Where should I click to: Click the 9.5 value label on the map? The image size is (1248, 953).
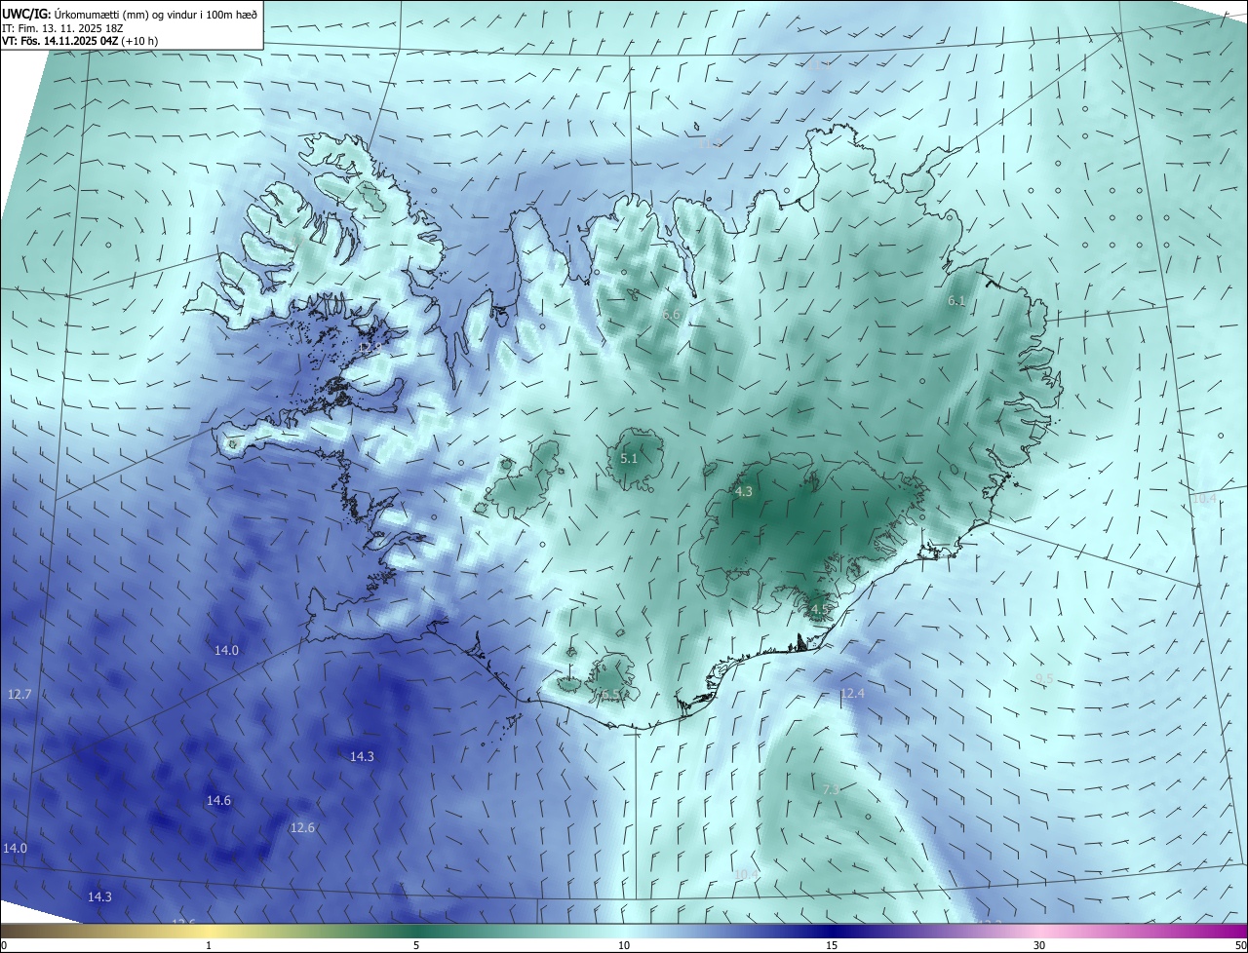1044,678
